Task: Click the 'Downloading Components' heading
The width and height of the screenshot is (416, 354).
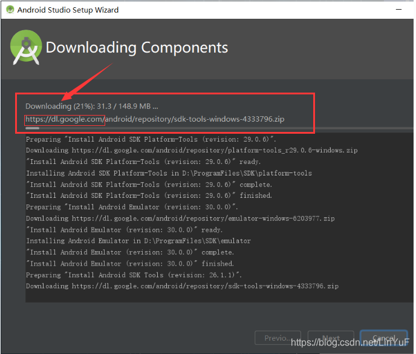Action: coord(137,48)
